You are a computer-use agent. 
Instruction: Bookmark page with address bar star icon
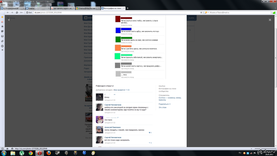tap(201, 13)
